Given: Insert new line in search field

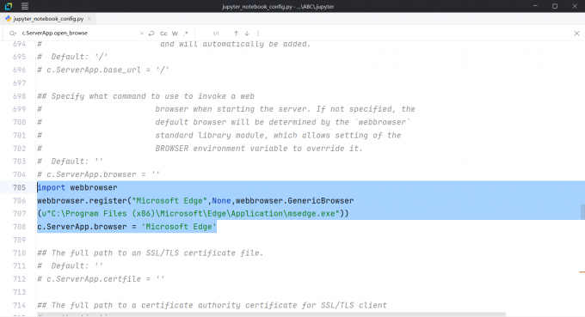Looking at the screenshot, I should tap(151, 34).
